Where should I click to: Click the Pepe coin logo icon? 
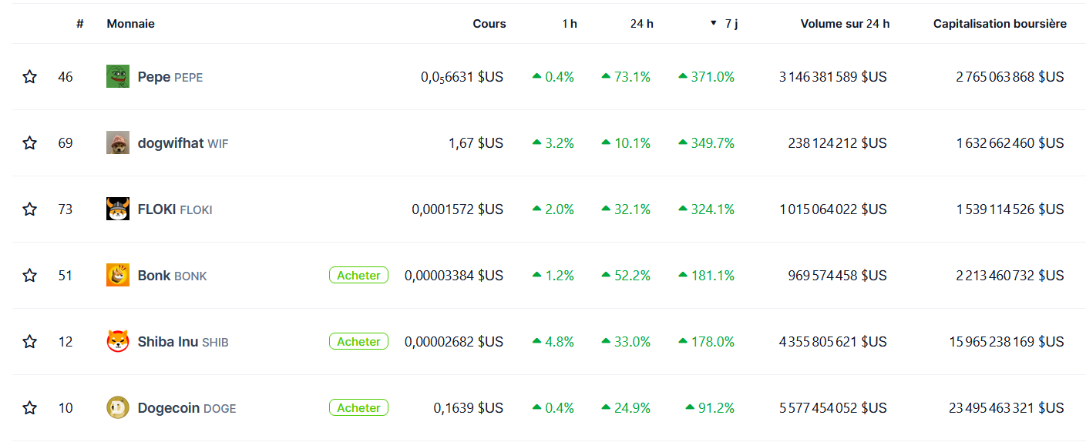[118, 76]
